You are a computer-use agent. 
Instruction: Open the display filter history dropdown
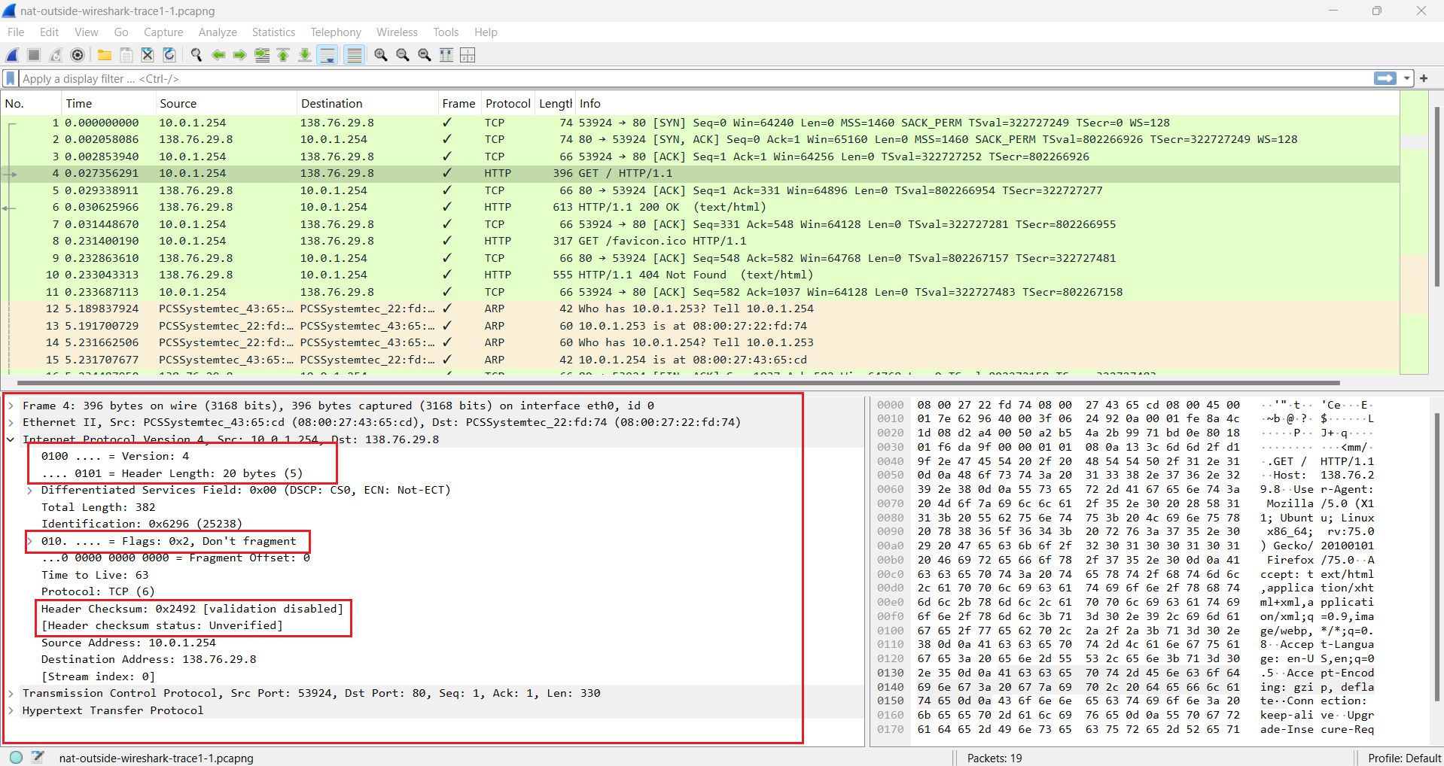(x=1406, y=78)
